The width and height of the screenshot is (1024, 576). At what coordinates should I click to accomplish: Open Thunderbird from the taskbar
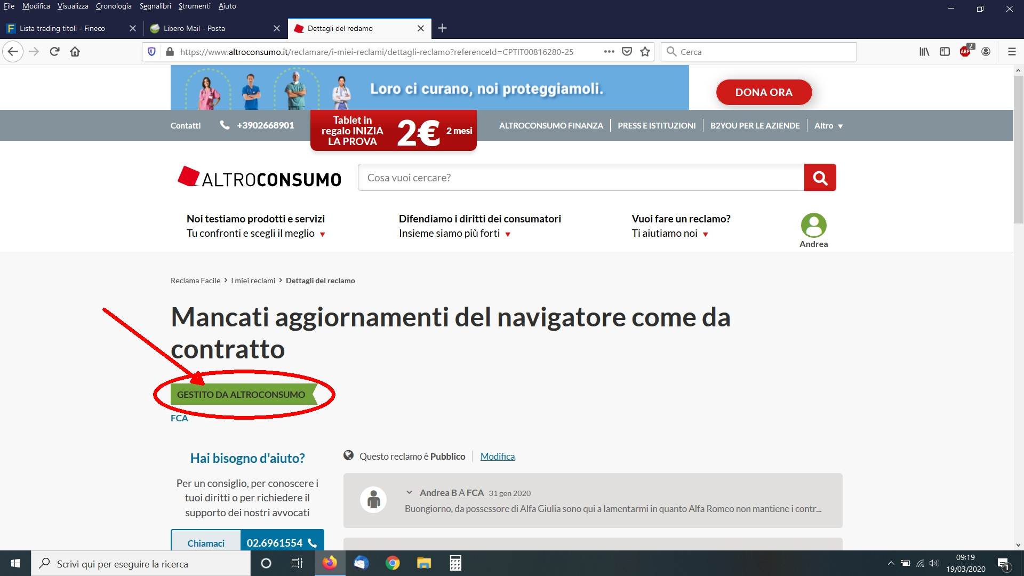(x=361, y=563)
